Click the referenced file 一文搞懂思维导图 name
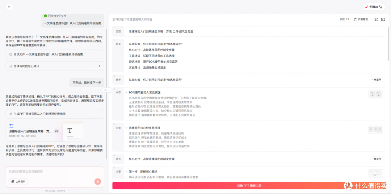The height and width of the screenshot is (194, 391). pos(72,23)
